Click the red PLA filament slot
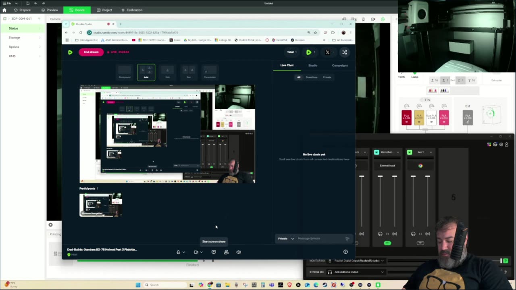 pos(406,117)
